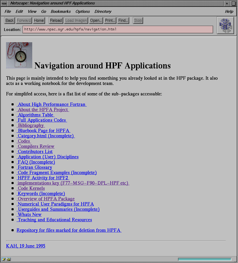This screenshot has width=238, height=263.
Task: Click the maximize button in title bar
Action: 234,3
